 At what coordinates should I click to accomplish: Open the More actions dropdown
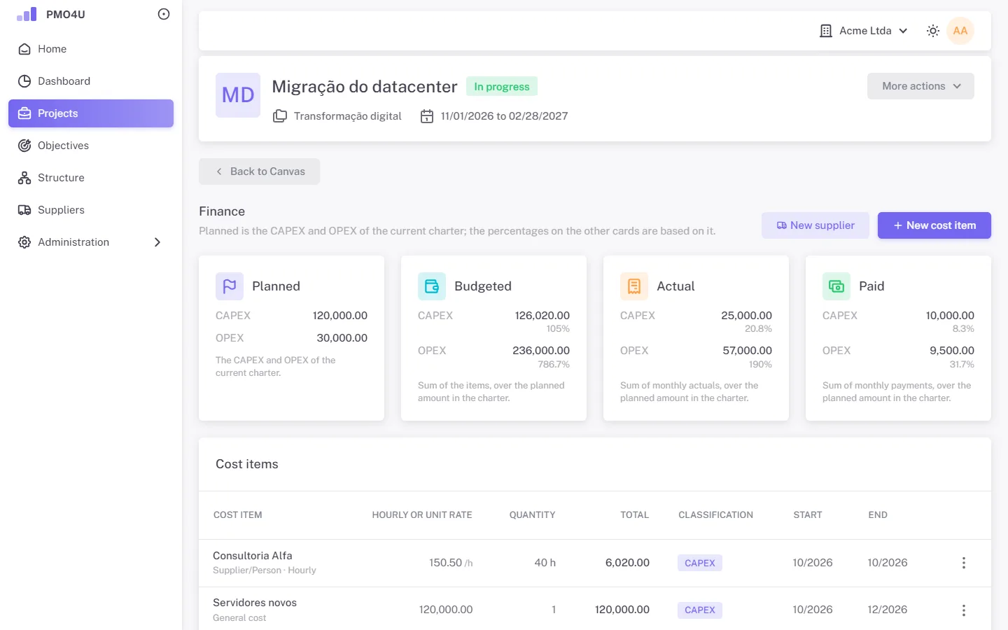coord(920,86)
